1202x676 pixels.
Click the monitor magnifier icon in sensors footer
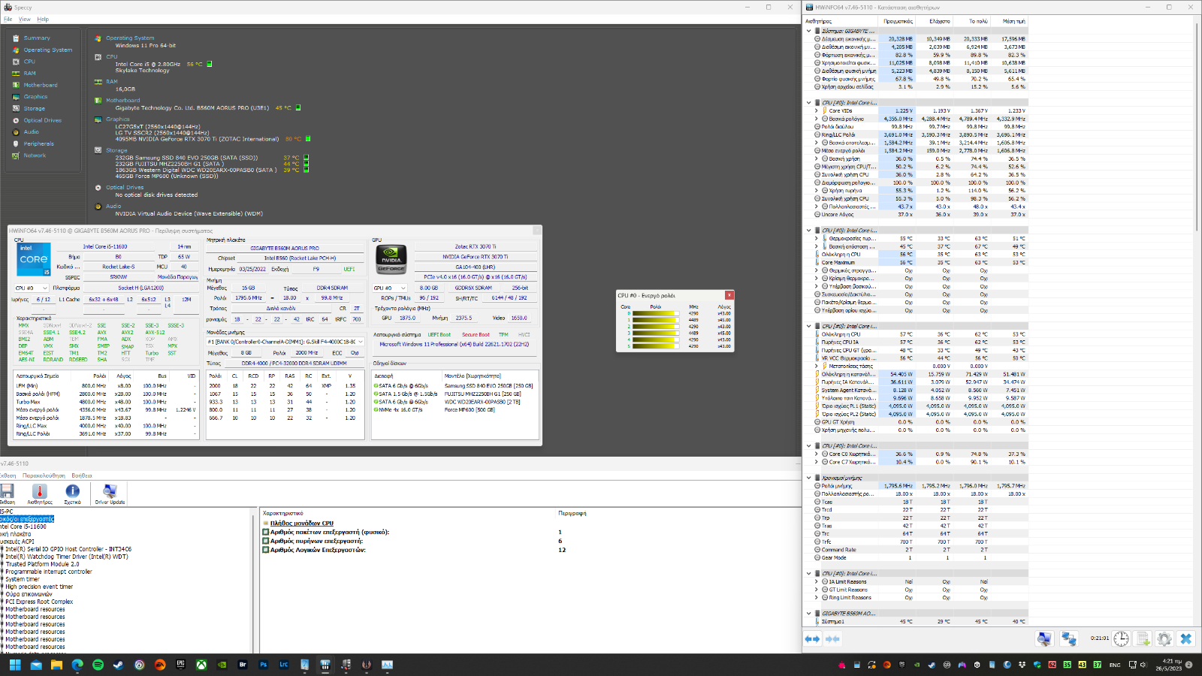[x=1044, y=639]
